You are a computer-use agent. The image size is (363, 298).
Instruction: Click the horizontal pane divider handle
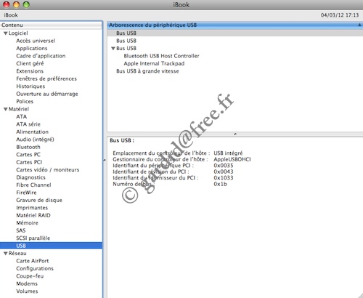click(x=235, y=134)
